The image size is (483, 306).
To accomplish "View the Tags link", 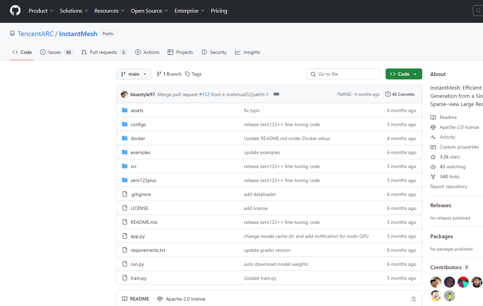I will tap(193, 74).
